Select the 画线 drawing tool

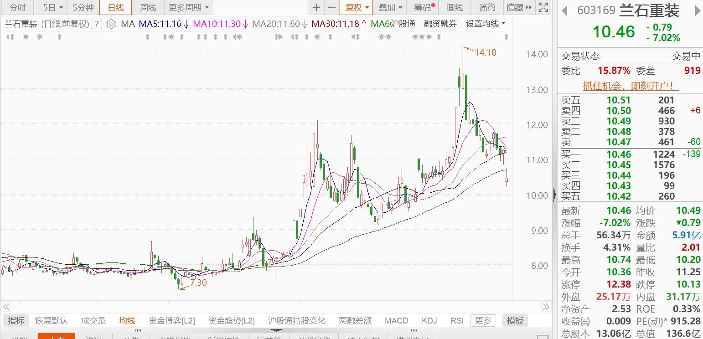(454, 8)
